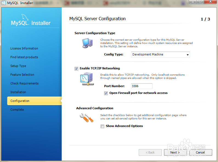218x162 pixels.
Task: Close the MySQL Installer window
Action: (211, 2)
